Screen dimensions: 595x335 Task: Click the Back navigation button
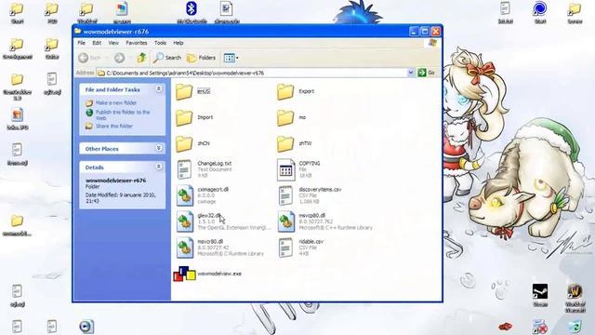coord(89,58)
